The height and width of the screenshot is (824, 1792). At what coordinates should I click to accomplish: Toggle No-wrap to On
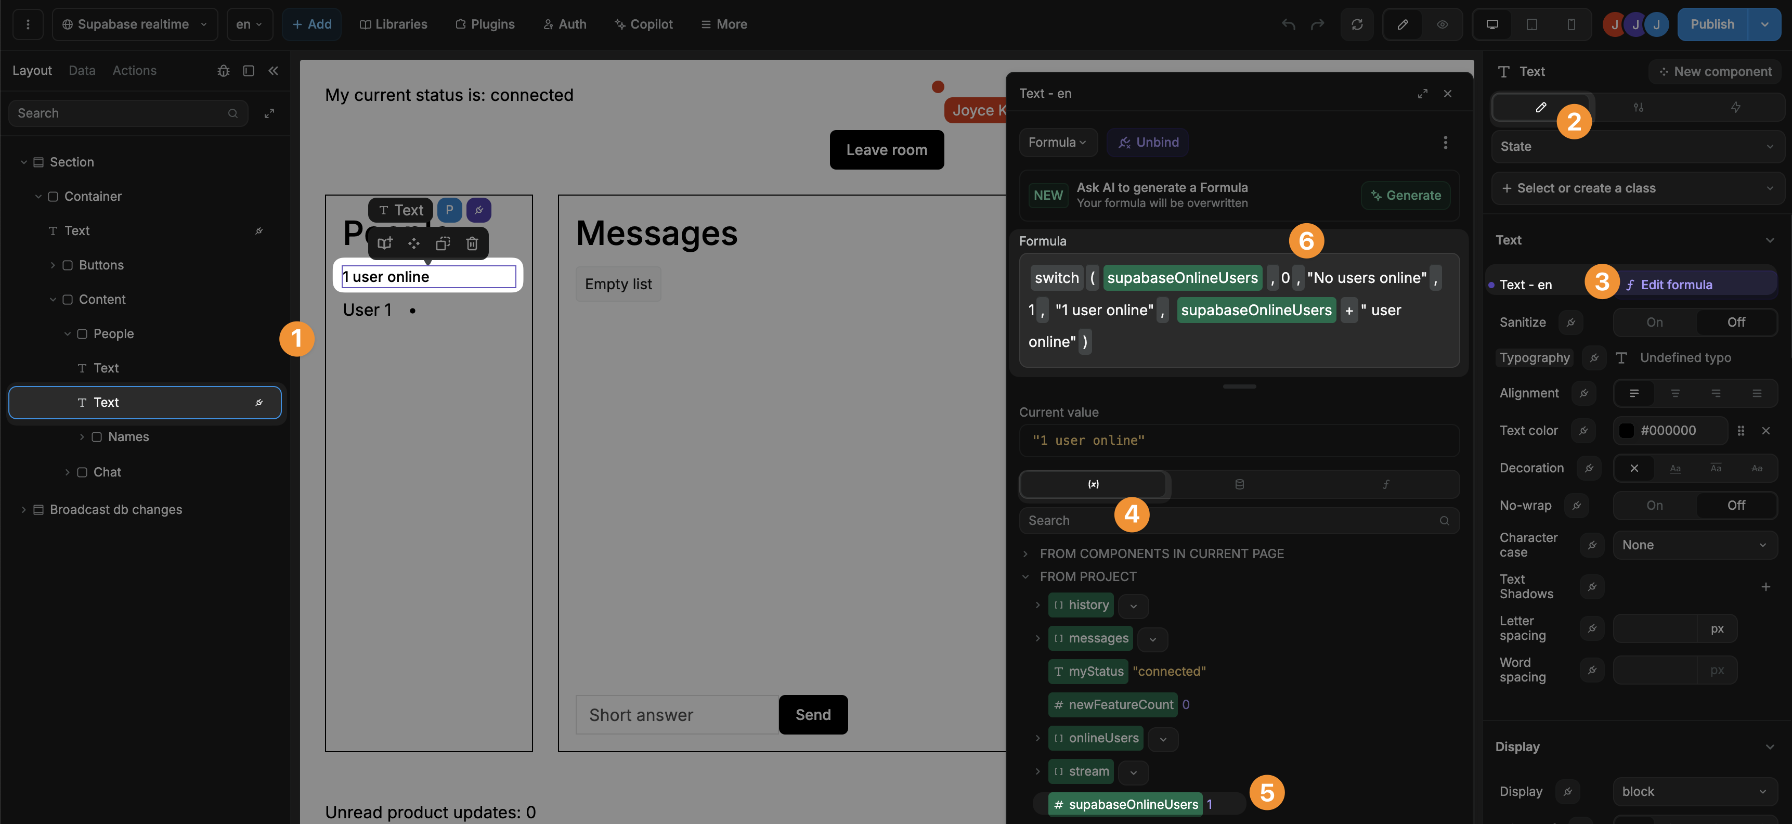coord(1654,504)
